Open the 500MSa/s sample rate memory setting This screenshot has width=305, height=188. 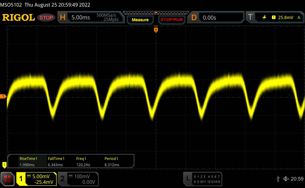(108, 18)
